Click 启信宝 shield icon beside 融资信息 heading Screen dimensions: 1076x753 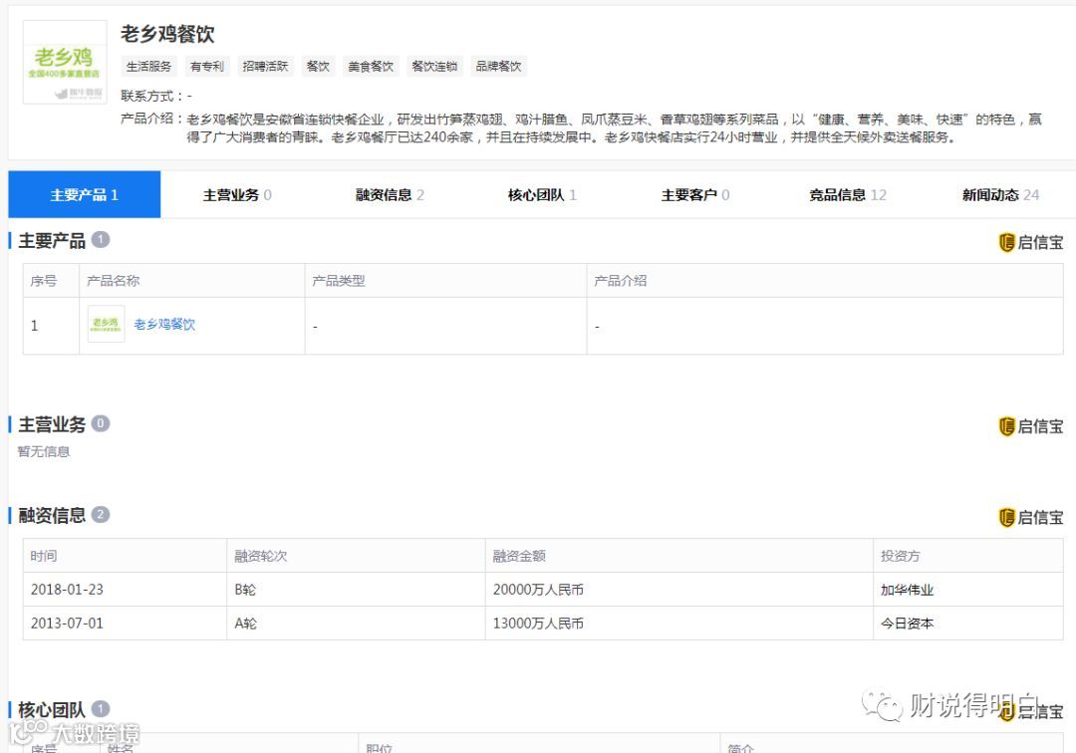click(x=1006, y=518)
